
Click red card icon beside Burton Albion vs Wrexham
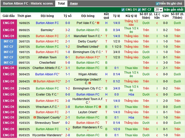point(100,107)
